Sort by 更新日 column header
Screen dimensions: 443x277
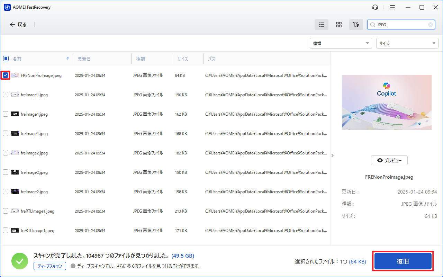pos(84,59)
